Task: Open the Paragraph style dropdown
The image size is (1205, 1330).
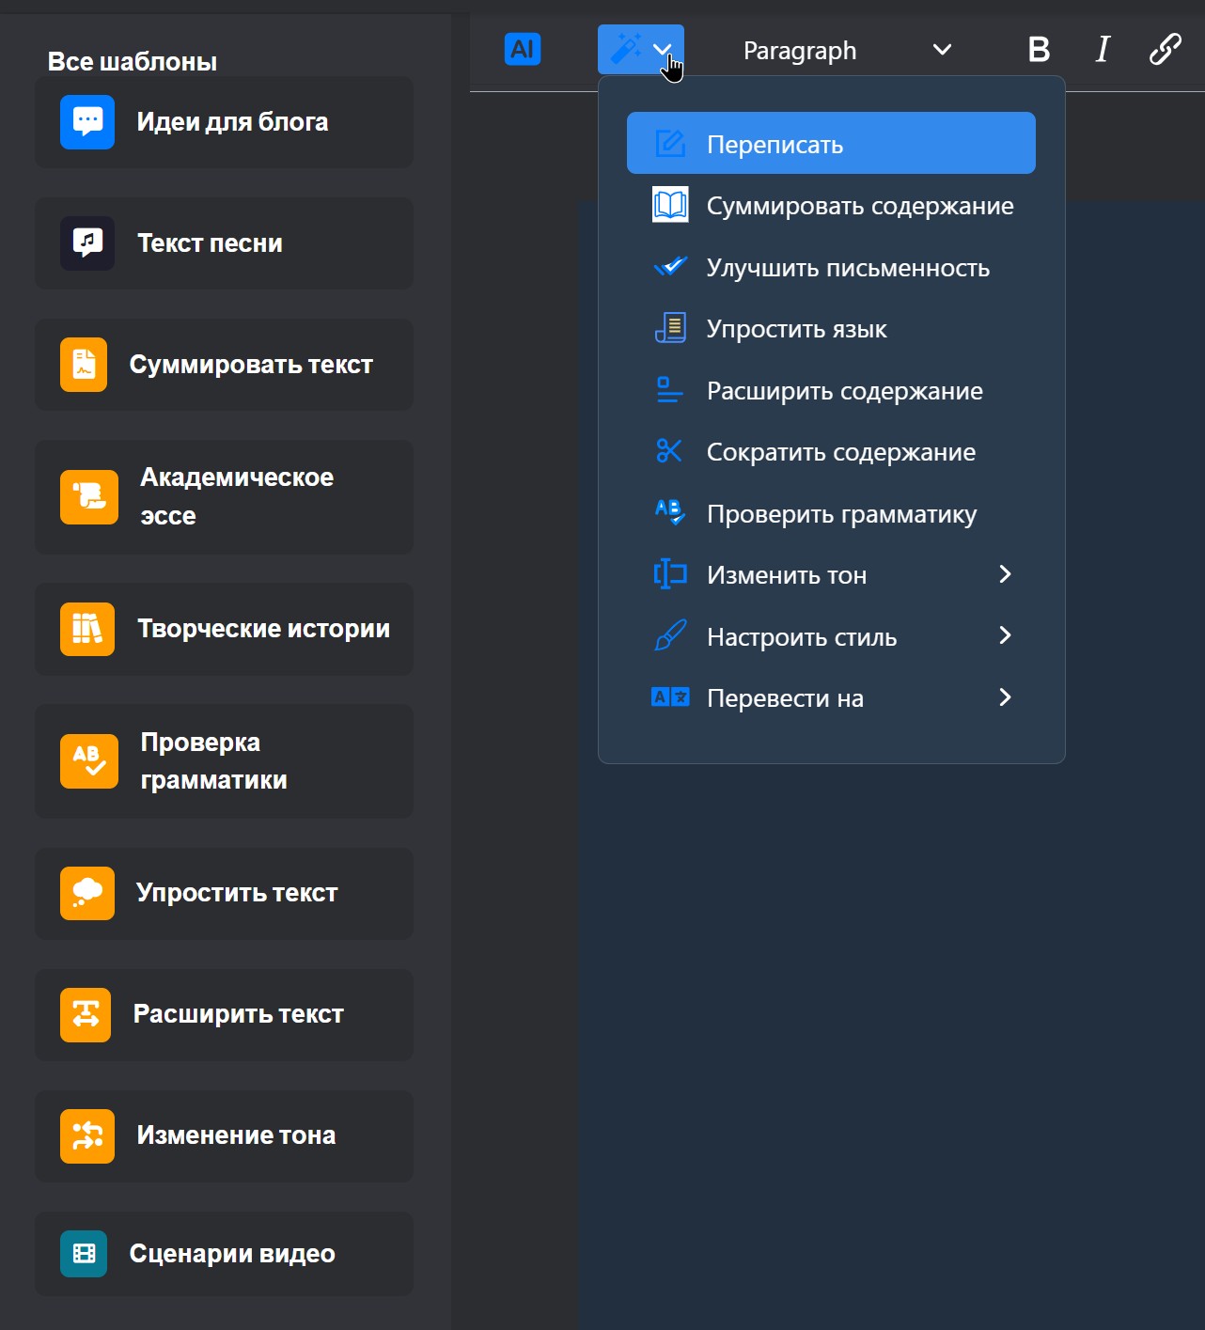Action: click(x=848, y=50)
